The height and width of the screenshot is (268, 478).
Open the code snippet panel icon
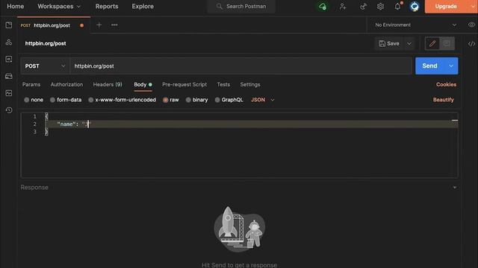pyautogui.click(x=471, y=44)
